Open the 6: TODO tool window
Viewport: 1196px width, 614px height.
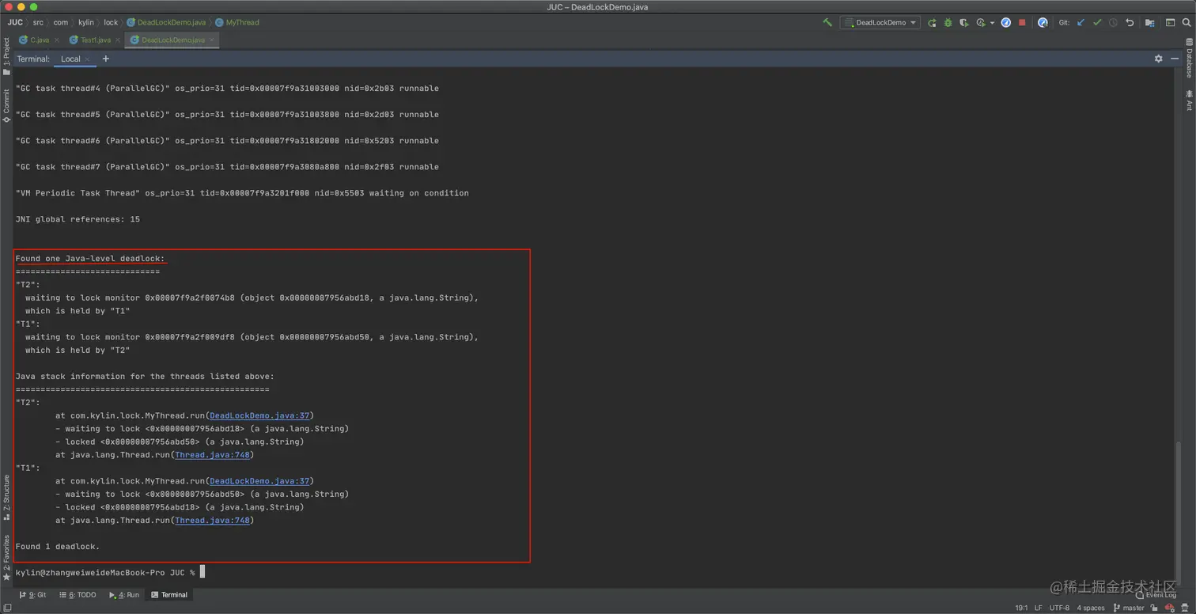(78, 595)
